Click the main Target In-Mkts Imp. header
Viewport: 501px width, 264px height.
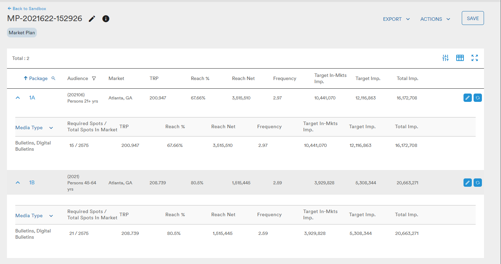click(330, 78)
